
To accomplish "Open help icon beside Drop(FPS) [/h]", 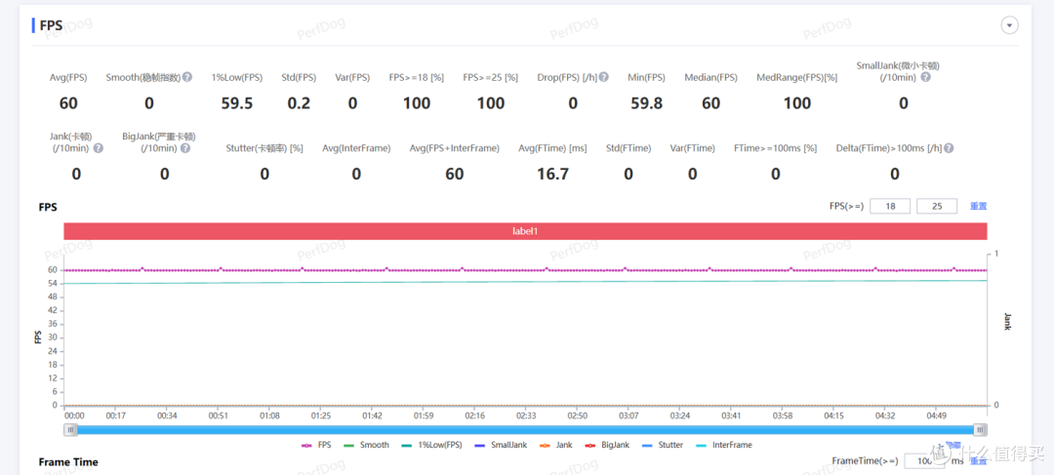I will (604, 77).
